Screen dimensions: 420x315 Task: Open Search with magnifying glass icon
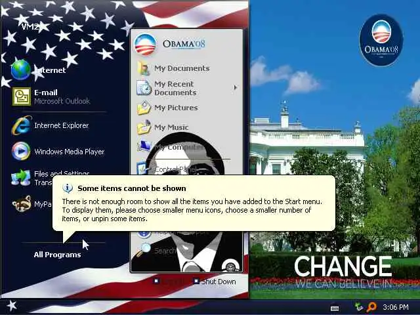point(156,250)
